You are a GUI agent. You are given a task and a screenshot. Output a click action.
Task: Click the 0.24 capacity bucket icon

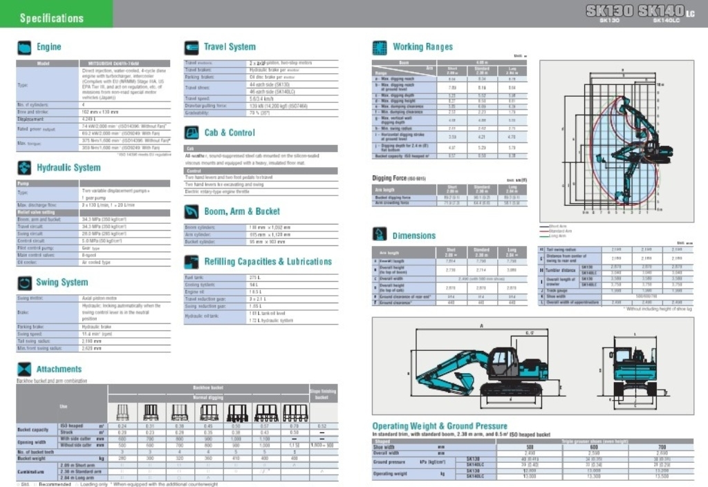[x=122, y=412]
